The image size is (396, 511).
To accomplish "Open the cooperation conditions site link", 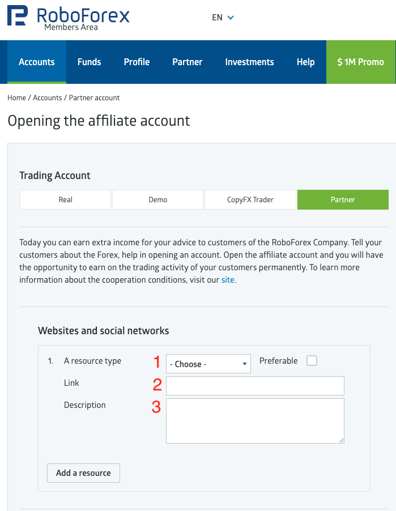I will tap(228, 280).
